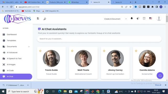Switch to the Products Wix.com tab
The image size is (168, 94).
tap(56, 2)
